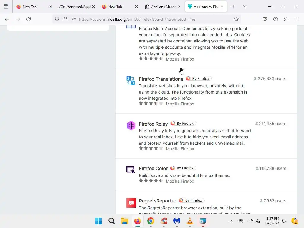The width and height of the screenshot is (304, 228).
Task: Open the Extensions toolbar button
Action: pos(286,19)
